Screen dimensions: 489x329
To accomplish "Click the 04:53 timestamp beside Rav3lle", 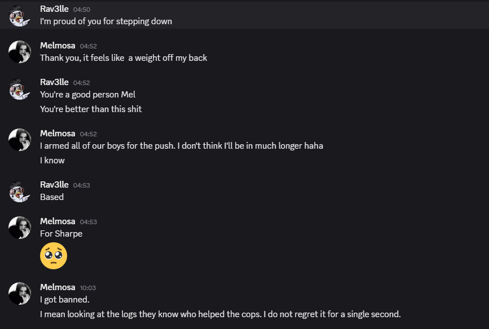I will coord(82,185).
